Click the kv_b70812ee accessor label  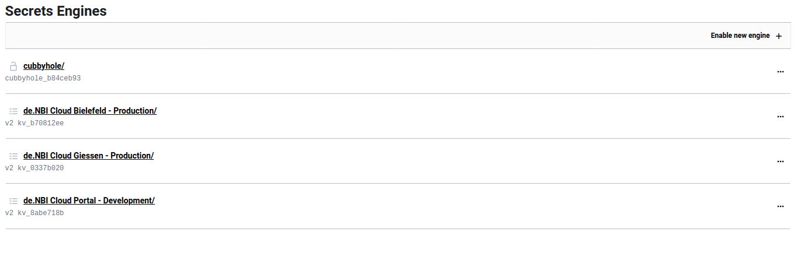40,123
